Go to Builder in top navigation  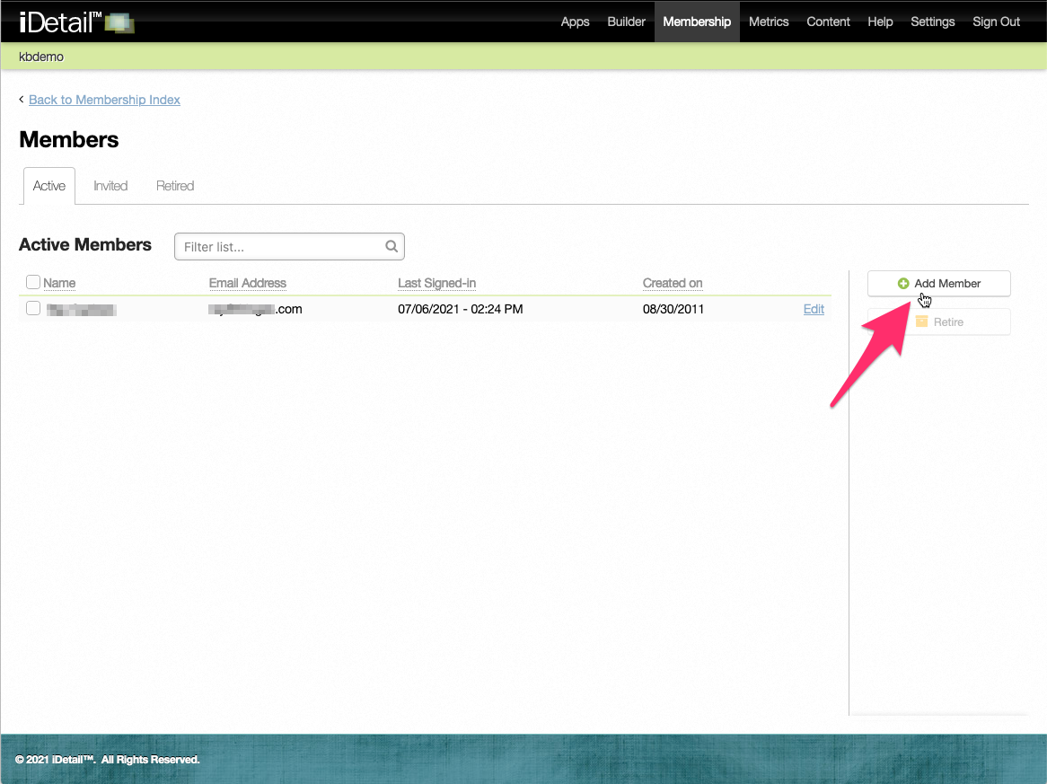(x=626, y=22)
